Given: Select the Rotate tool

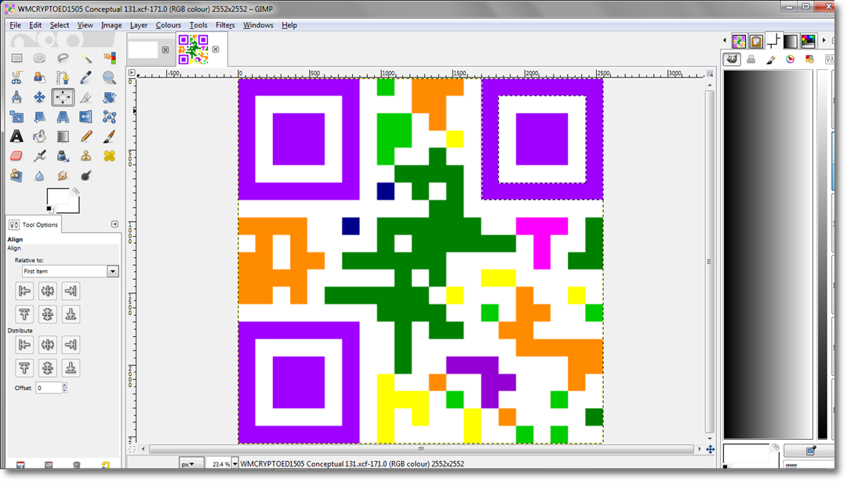Looking at the screenshot, I should [109, 97].
